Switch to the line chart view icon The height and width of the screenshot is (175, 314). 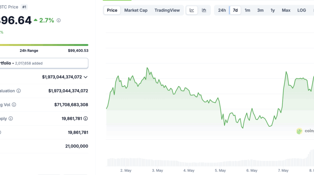pyautogui.click(x=192, y=10)
